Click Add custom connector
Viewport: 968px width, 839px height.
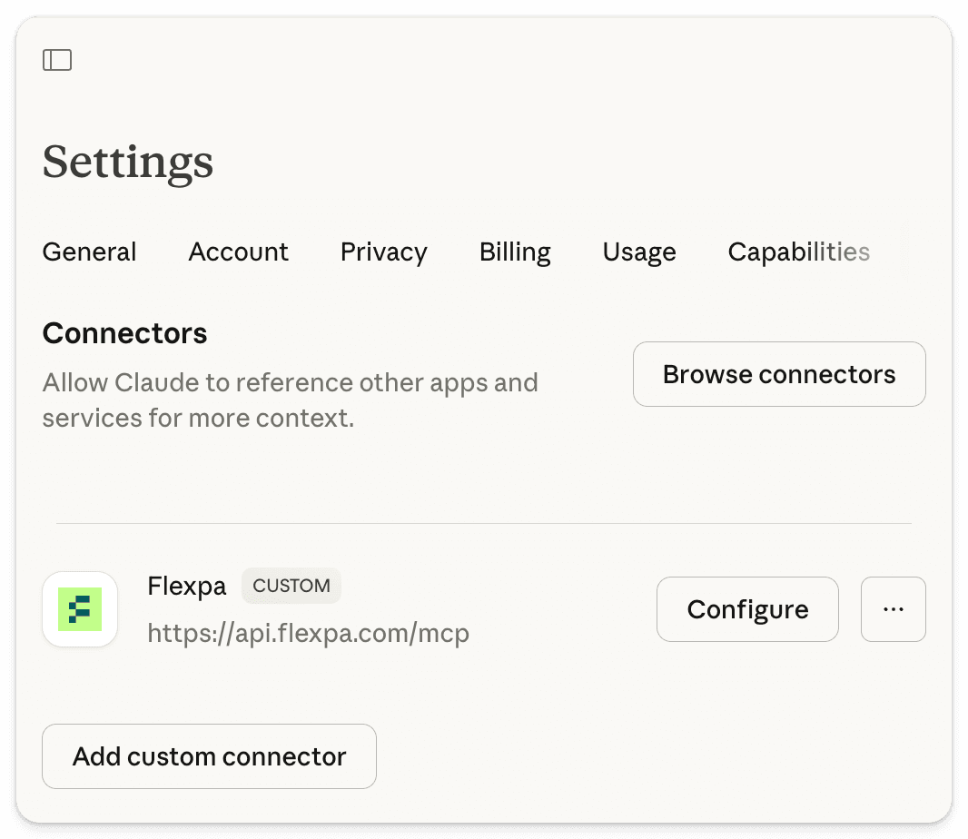208,756
